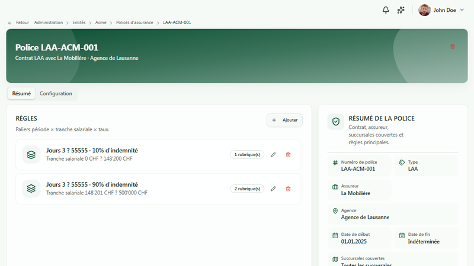The width and height of the screenshot is (474, 266).
Task: Navigate to Entités breadcrumb
Action: tap(79, 22)
